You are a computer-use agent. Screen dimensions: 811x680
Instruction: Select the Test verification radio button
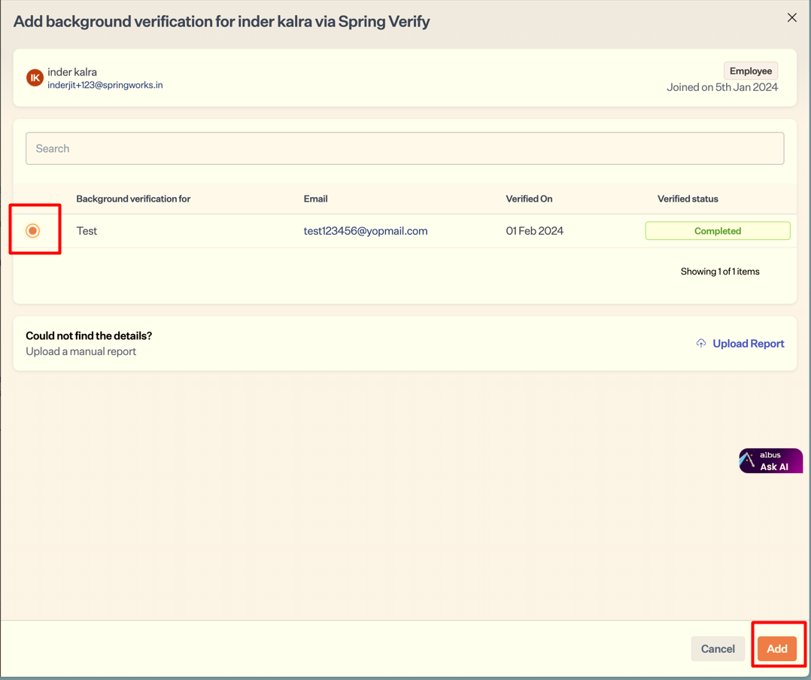click(x=32, y=231)
